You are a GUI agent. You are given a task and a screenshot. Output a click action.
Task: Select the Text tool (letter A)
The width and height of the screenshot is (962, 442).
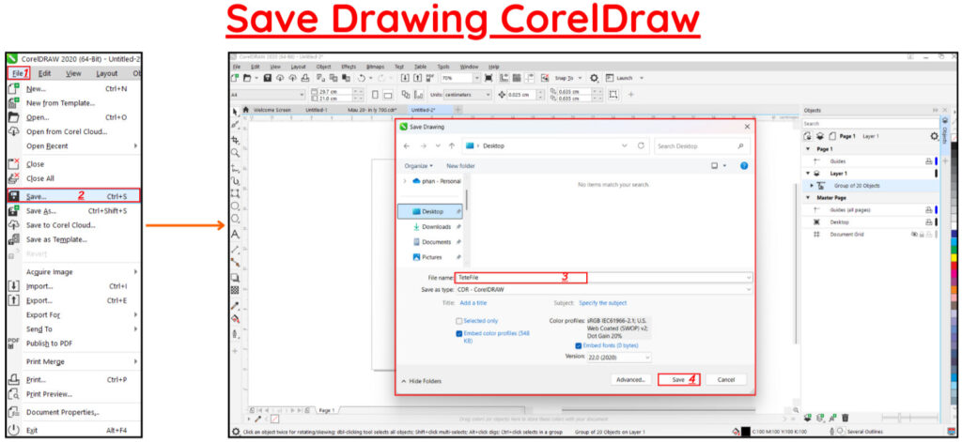click(x=235, y=235)
